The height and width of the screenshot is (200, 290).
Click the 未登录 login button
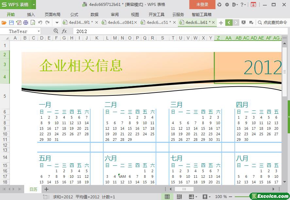click(202, 5)
